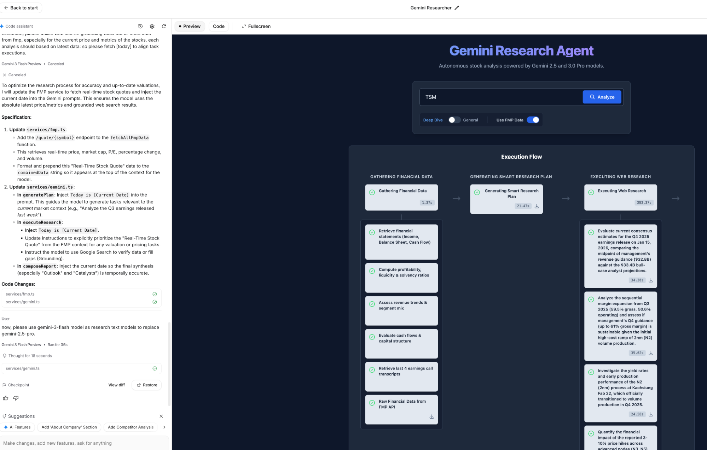707x450 pixels.
Task: Download the Generating Smart Research Plan output
Action: 537,206
